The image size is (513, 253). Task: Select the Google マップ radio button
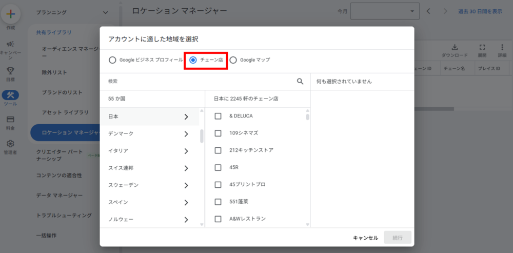pyautogui.click(x=233, y=60)
